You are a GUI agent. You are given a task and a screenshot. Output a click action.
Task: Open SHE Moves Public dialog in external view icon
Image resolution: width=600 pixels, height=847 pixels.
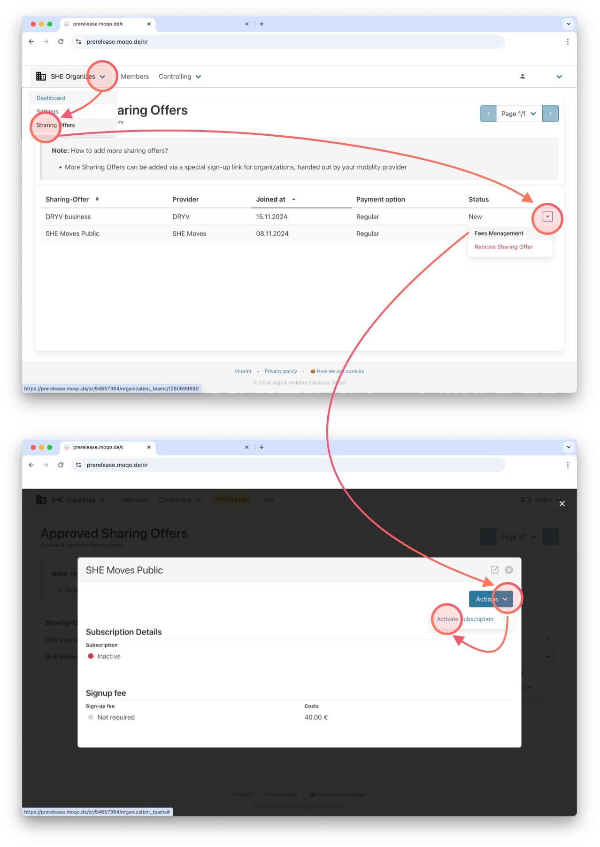pos(494,570)
